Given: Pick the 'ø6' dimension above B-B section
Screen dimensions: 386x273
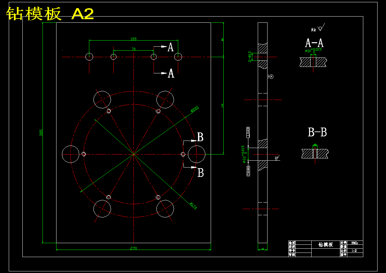Looking at the screenshot, I should pos(315,145).
